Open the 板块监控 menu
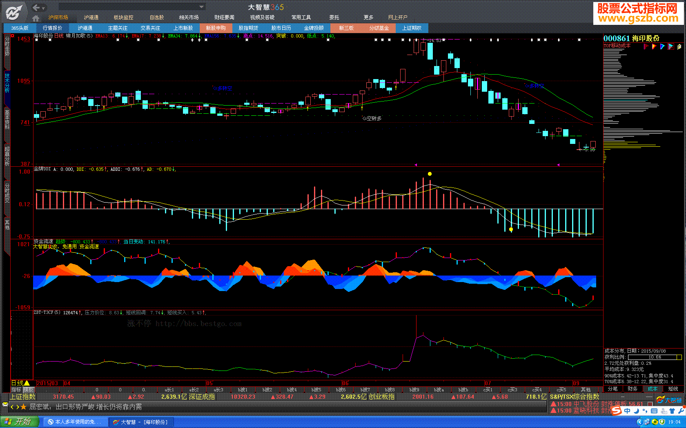This screenshot has width=686, height=428. [123, 18]
